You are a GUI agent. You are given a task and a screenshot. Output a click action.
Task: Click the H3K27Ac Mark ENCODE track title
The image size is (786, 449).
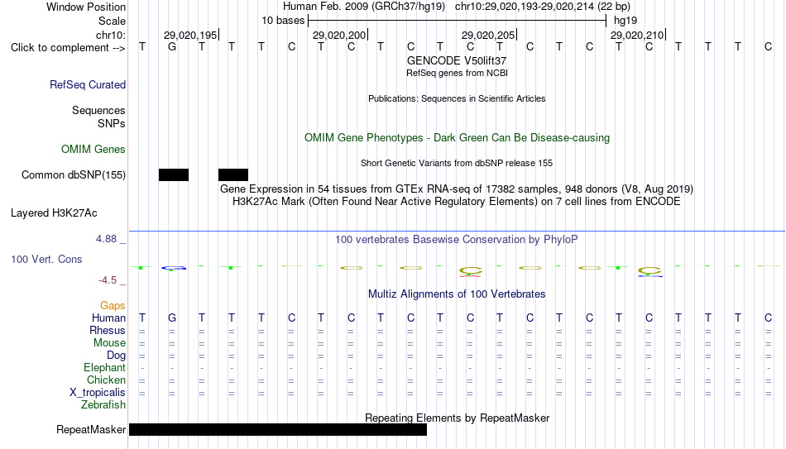[x=457, y=202]
